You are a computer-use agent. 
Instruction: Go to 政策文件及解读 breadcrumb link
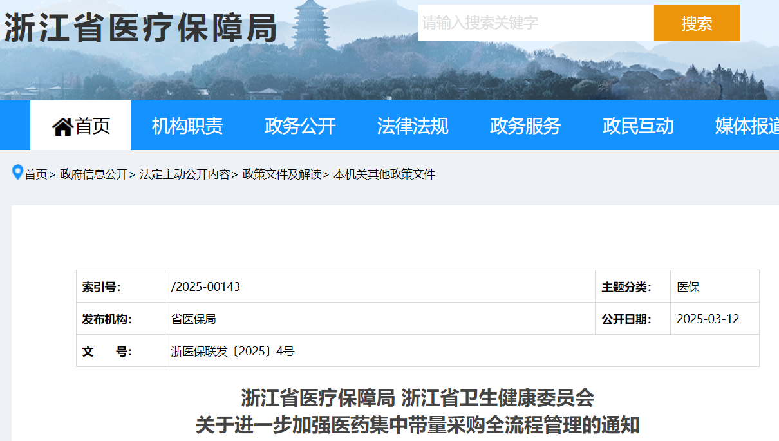pyautogui.click(x=281, y=174)
